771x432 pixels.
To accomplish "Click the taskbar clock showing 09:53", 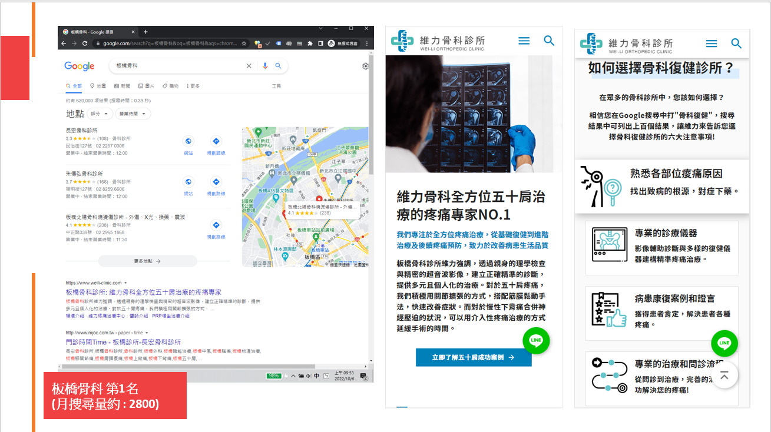I will coord(344,375).
